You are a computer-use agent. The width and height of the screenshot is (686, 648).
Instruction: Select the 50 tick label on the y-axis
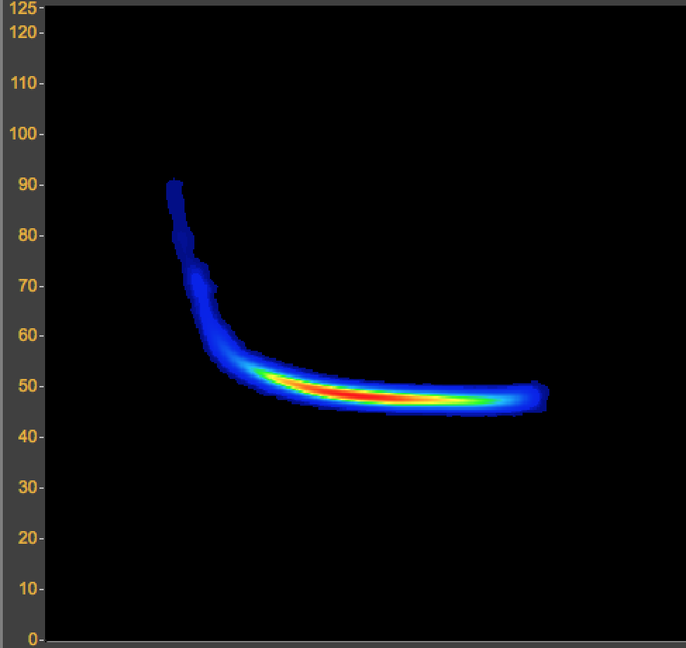click(27, 387)
